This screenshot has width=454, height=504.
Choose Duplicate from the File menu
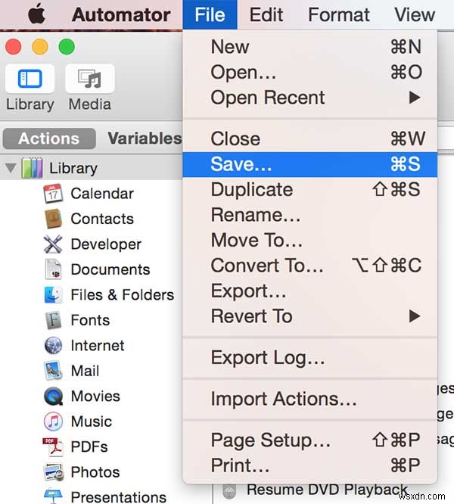point(309,189)
